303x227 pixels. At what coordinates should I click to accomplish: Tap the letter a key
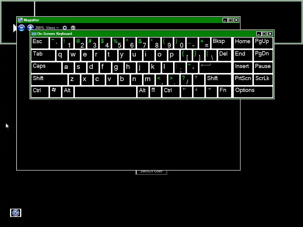(68, 68)
